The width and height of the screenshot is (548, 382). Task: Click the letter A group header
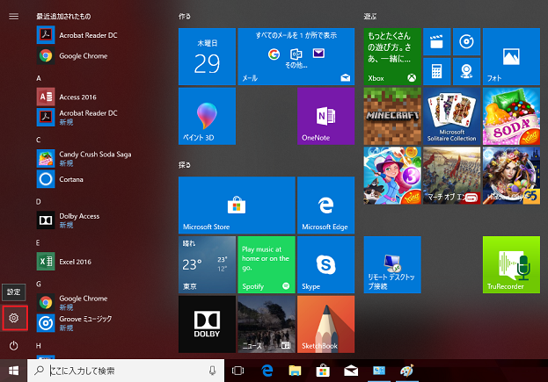click(39, 78)
